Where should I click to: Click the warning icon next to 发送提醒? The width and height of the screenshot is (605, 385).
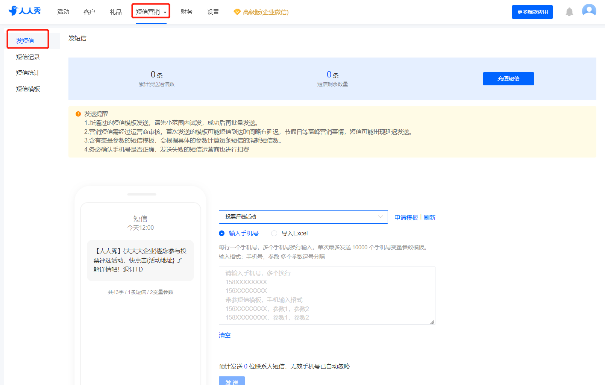click(78, 114)
